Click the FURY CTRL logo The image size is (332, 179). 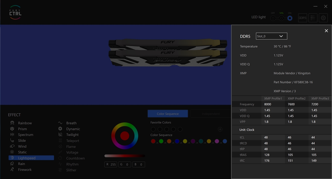[x=15, y=12]
